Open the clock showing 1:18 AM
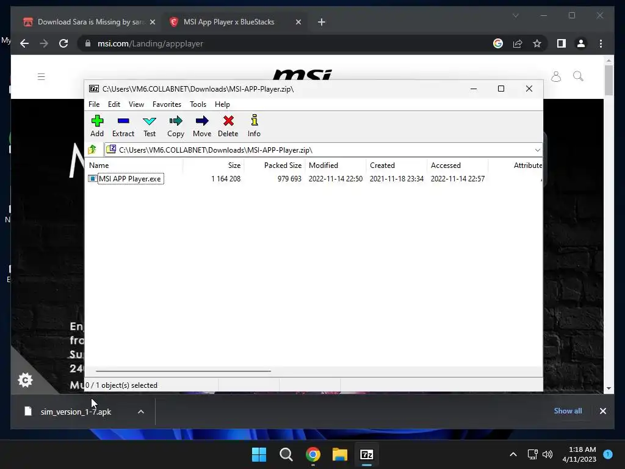This screenshot has height=469, width=625. coord(579,454)
